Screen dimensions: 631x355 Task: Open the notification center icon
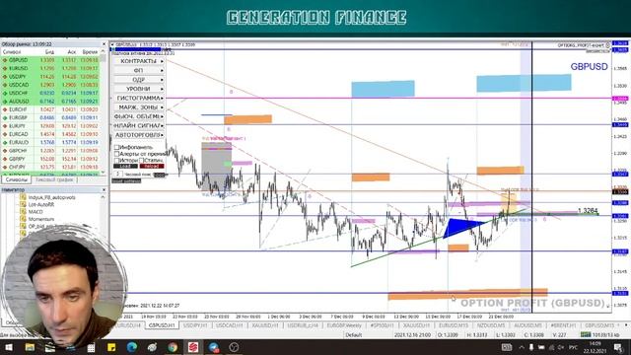pos(618,347)
